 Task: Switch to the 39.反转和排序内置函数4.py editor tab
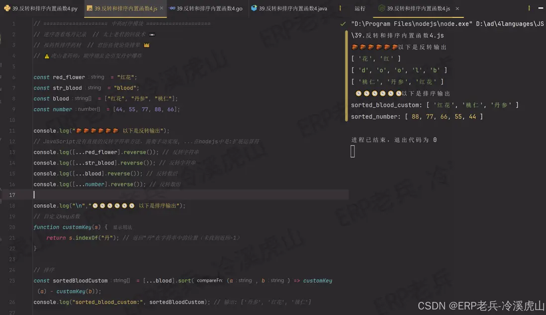point(41,8)
